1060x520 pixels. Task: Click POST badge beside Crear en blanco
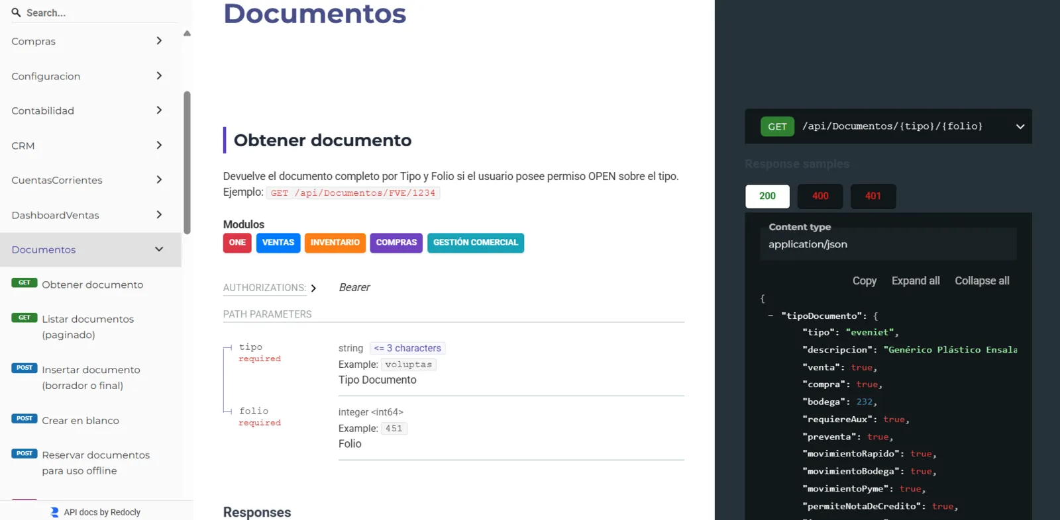point(25,419)
